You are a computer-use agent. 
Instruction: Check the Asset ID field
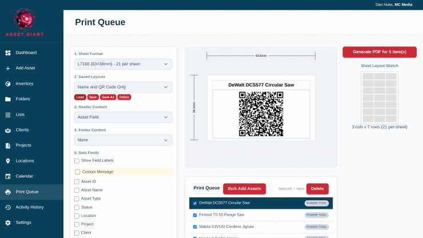[77, 182]
